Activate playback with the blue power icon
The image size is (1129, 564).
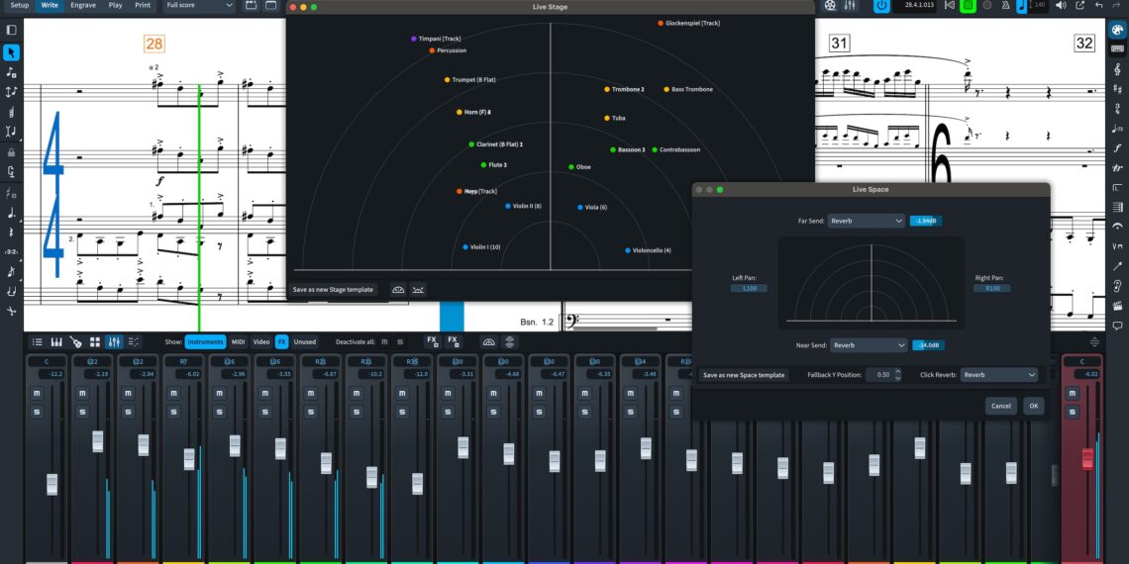[x=881, y=6]
